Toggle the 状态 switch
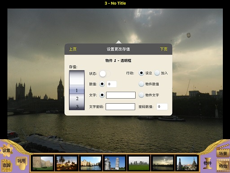The image size is (230, 173). 105,73
